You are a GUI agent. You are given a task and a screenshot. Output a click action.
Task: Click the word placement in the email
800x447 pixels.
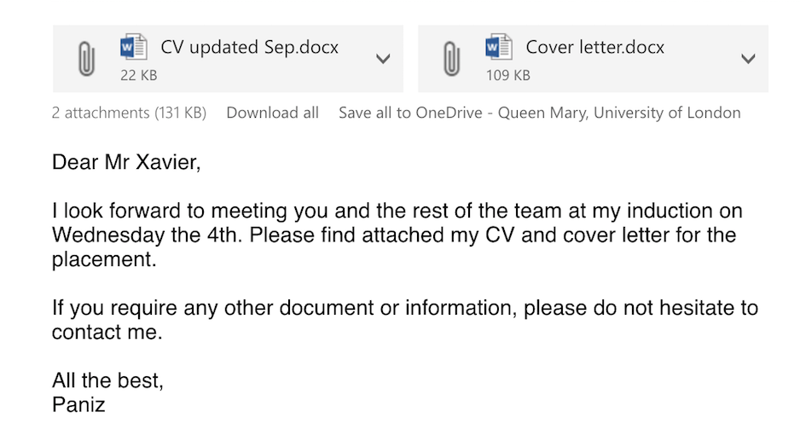point(104,259)
